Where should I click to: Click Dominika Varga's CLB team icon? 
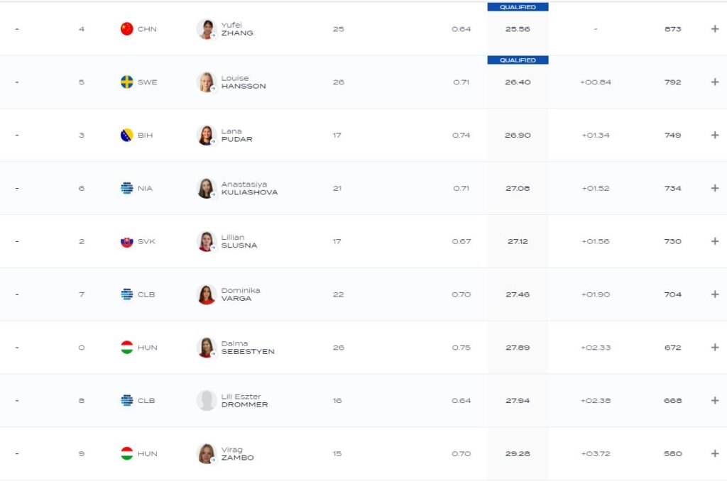[x=127, y=294]
